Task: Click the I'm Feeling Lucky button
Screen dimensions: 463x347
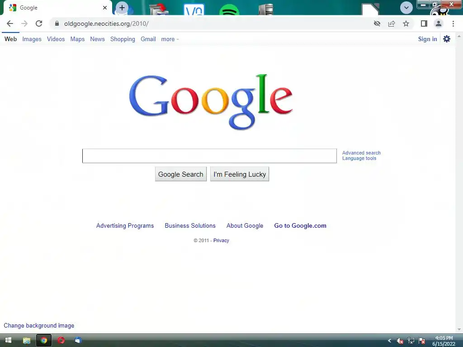Action: (x=240, y=174)
